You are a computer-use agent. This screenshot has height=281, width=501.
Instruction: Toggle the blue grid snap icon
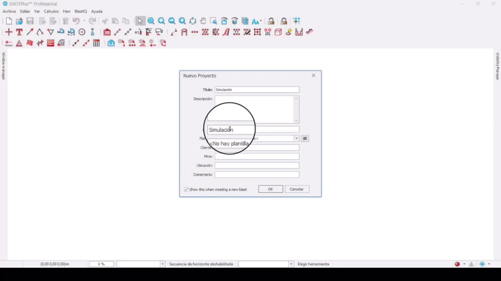[x=297, y=21]
